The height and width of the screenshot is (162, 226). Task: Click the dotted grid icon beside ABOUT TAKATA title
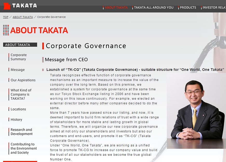coord(6,30)
